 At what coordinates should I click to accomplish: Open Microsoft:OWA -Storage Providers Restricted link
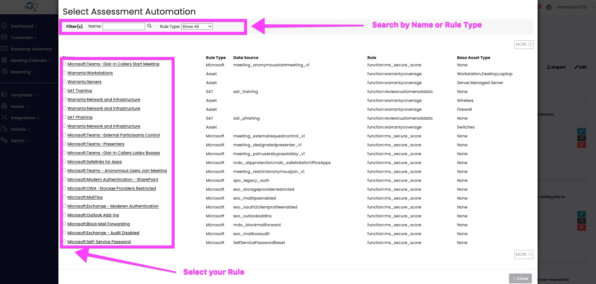[111, 188]
